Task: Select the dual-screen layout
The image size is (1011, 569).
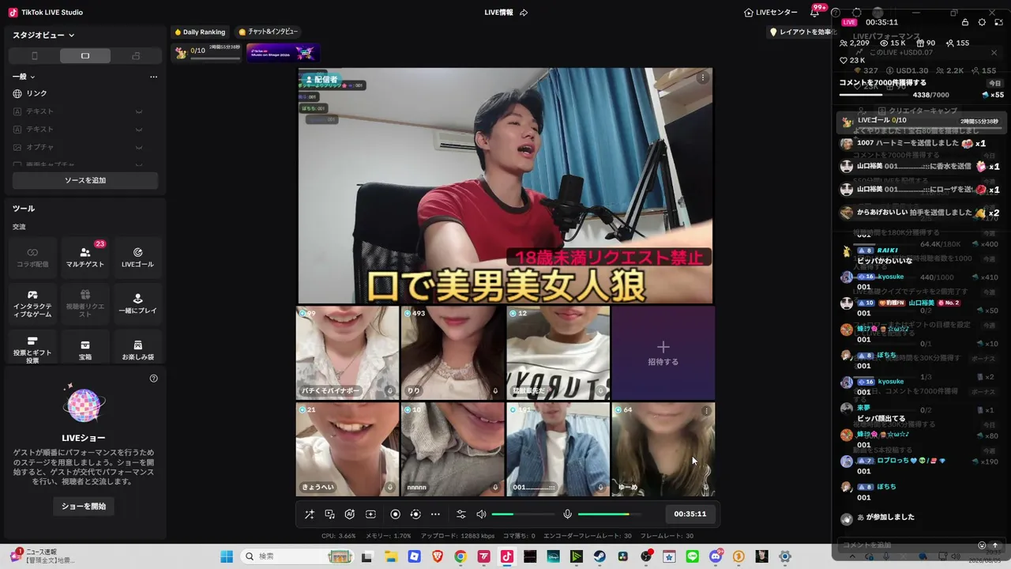Action: pyautogui.click(x=136, y=56)
